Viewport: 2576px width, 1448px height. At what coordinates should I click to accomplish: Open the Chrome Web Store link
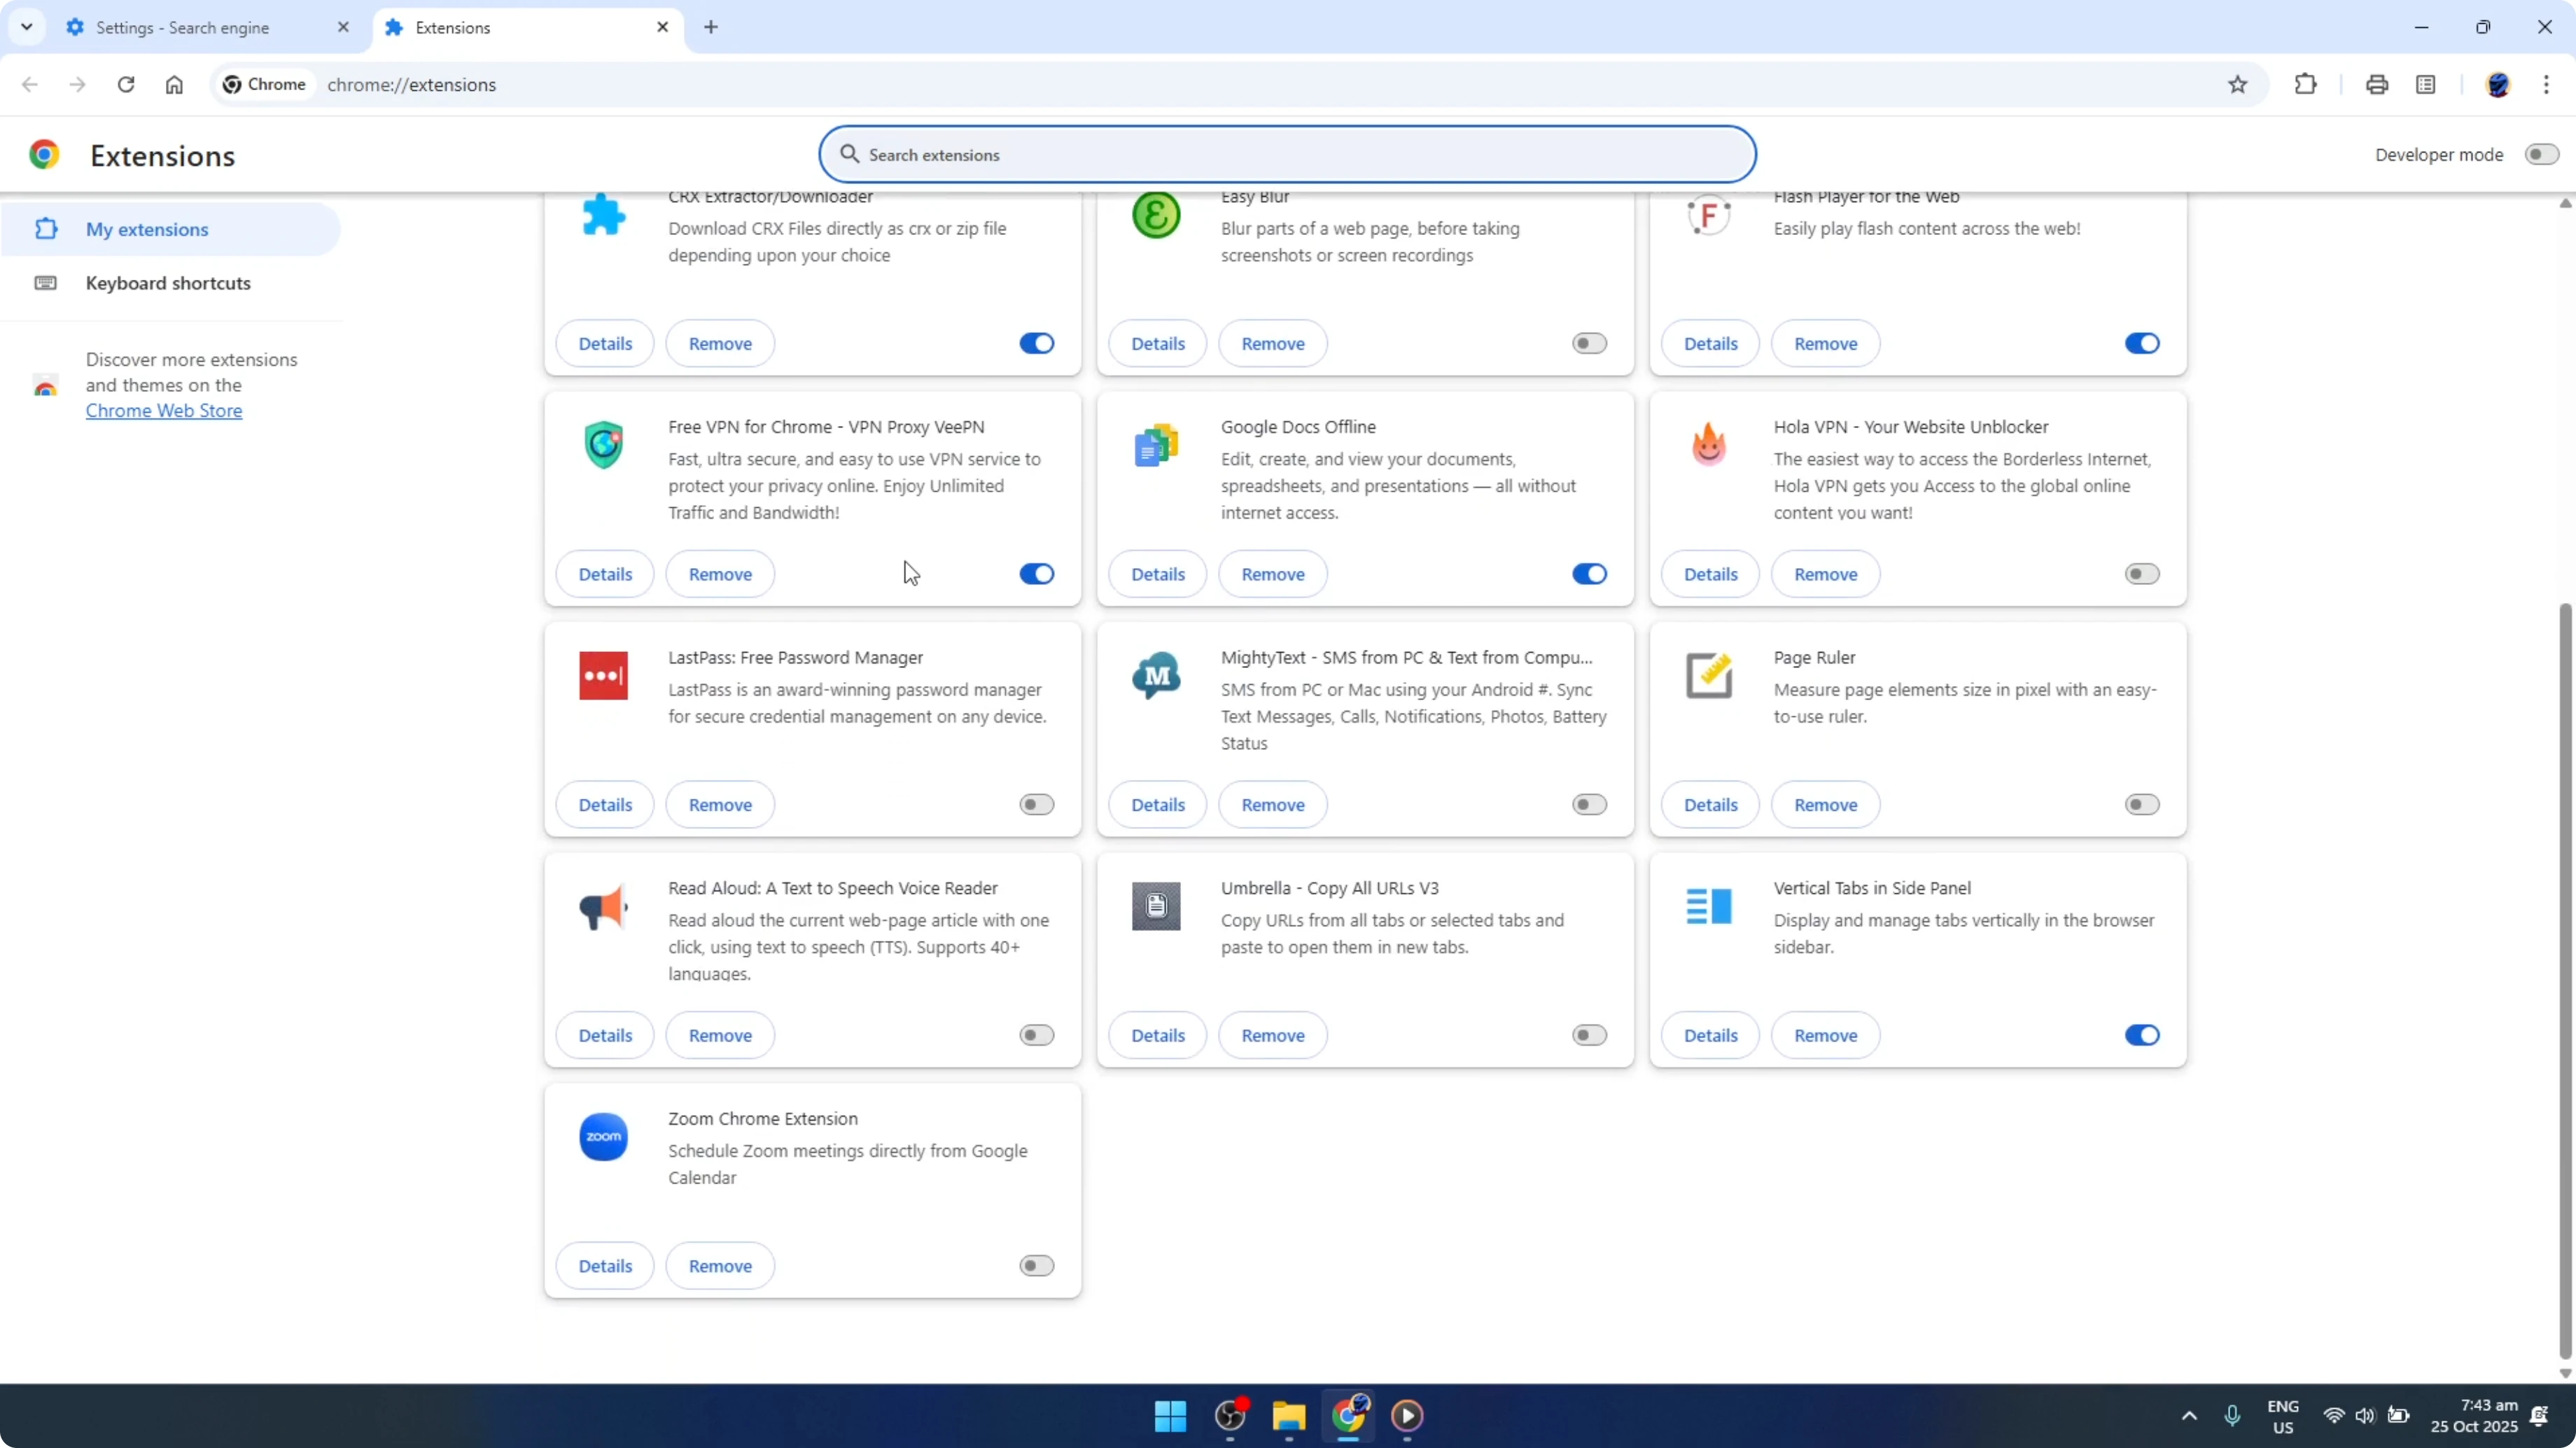click(164, 411)
